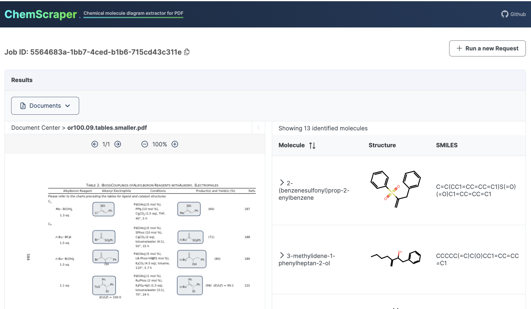The image size is (531, 309).
Task: Copy the Job ID to clipboard
Action: 187,52
